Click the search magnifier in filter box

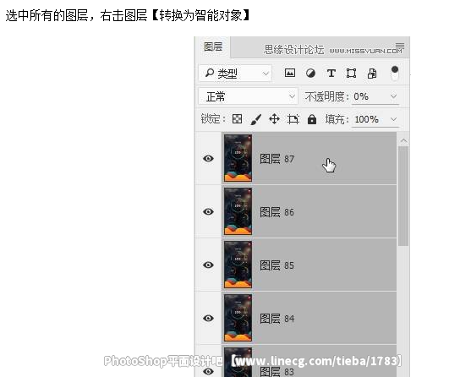pos(210,73)
